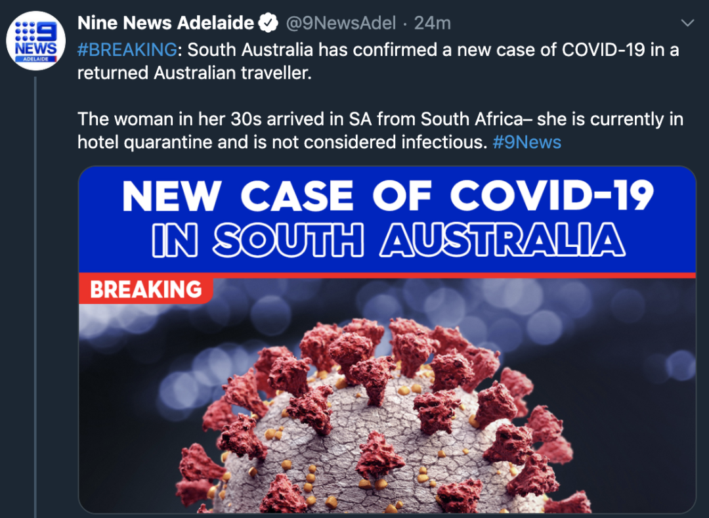
Task: Click the 9 NEWS logo inside avatar
Action: 35,41
